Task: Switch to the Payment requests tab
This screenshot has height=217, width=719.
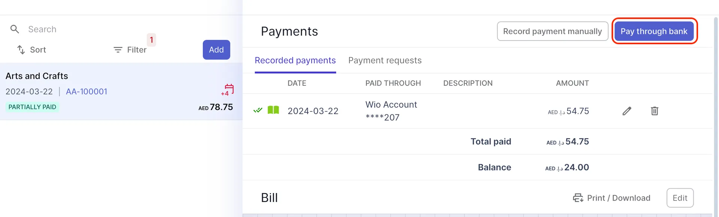Action: pos(385,60)
